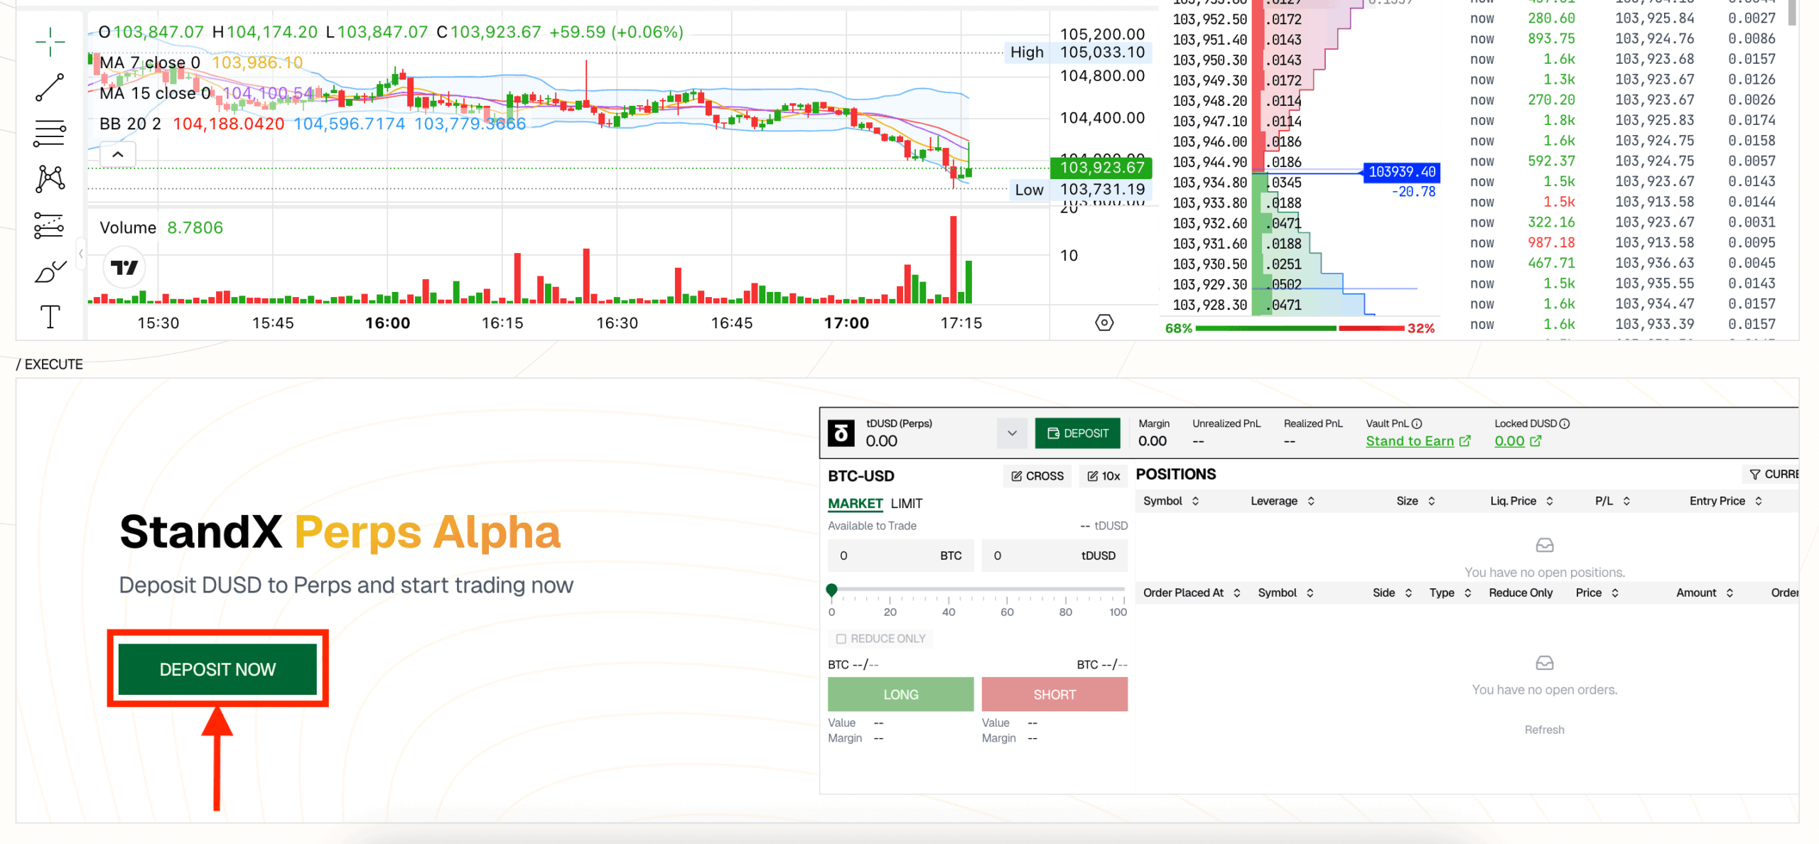Select the brush drawing tool
The image size is (1819, 844).
tap(50, 271)
